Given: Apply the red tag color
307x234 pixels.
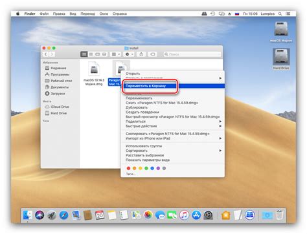Looking at the screenshot, I should pos(128,168).
